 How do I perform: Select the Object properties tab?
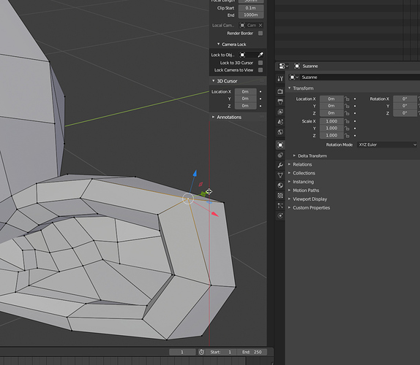coord(280,145)
